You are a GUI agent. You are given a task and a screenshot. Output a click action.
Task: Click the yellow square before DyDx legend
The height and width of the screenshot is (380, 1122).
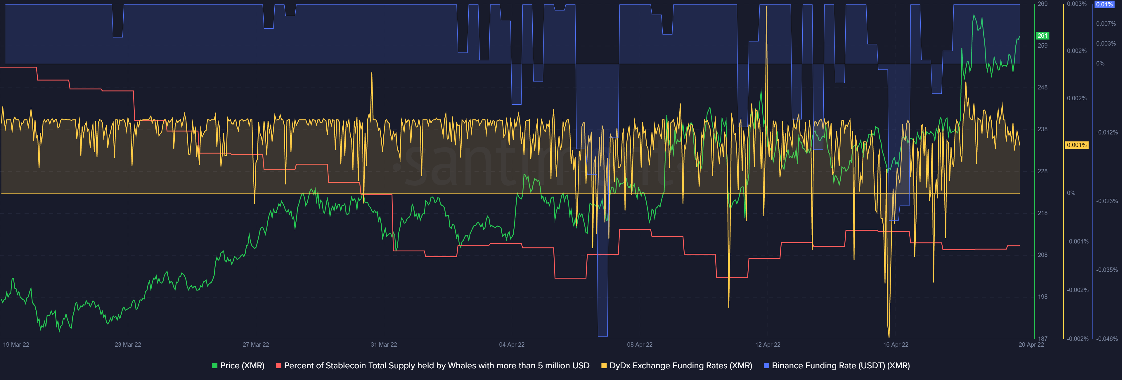tap(604, 366)
